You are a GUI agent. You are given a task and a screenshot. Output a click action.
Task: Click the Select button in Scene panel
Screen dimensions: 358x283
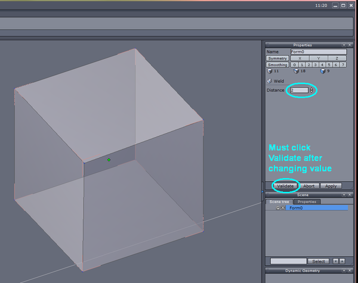point(319,261)
